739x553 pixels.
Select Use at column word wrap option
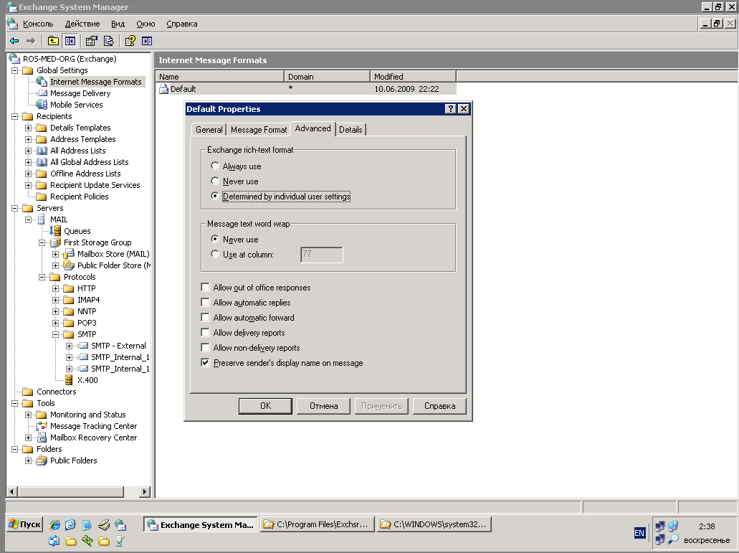[x=215, y=254]
